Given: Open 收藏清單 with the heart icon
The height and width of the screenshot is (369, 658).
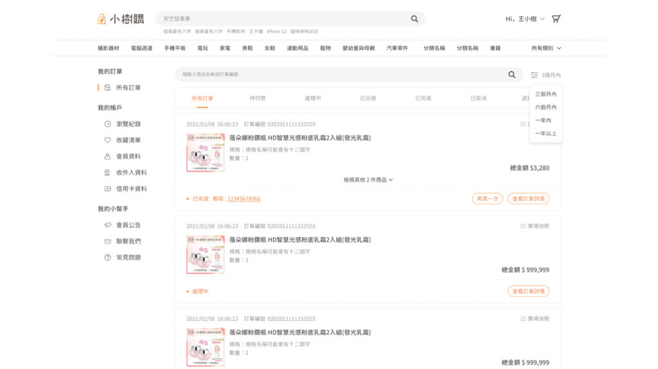Looking at the screenshot, I should tap(128, 139).
